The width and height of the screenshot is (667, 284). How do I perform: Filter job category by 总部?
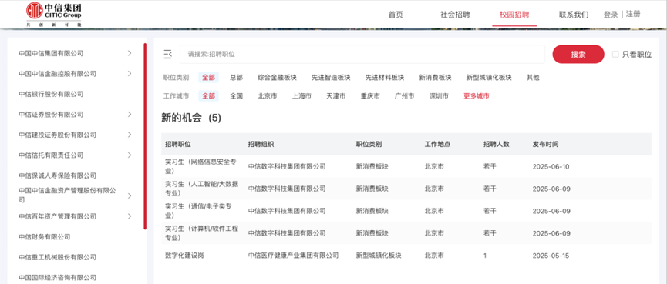[x=237, y=77]
